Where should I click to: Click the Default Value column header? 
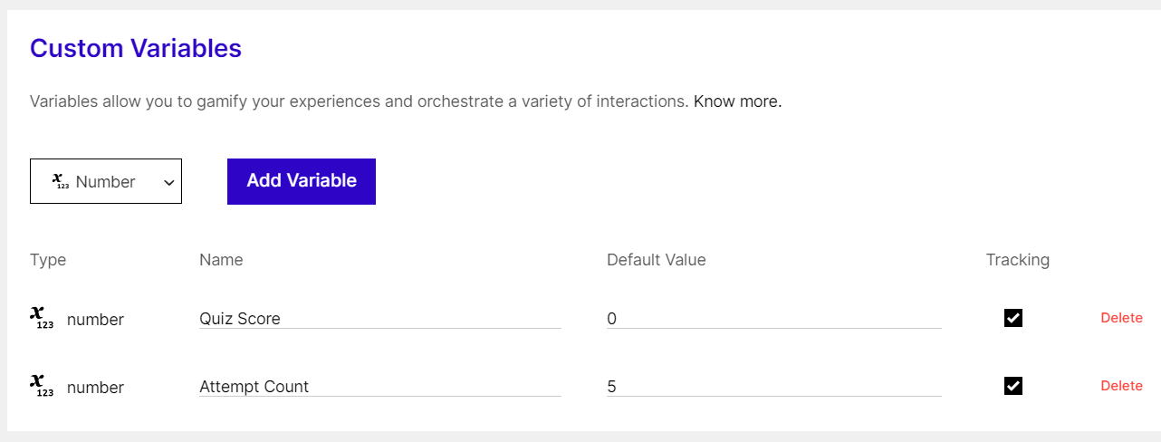pyautogui.click(x=657, y=260)
